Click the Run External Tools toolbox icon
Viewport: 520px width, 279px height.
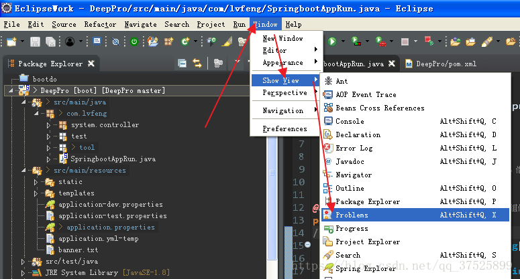pos(380,41)
